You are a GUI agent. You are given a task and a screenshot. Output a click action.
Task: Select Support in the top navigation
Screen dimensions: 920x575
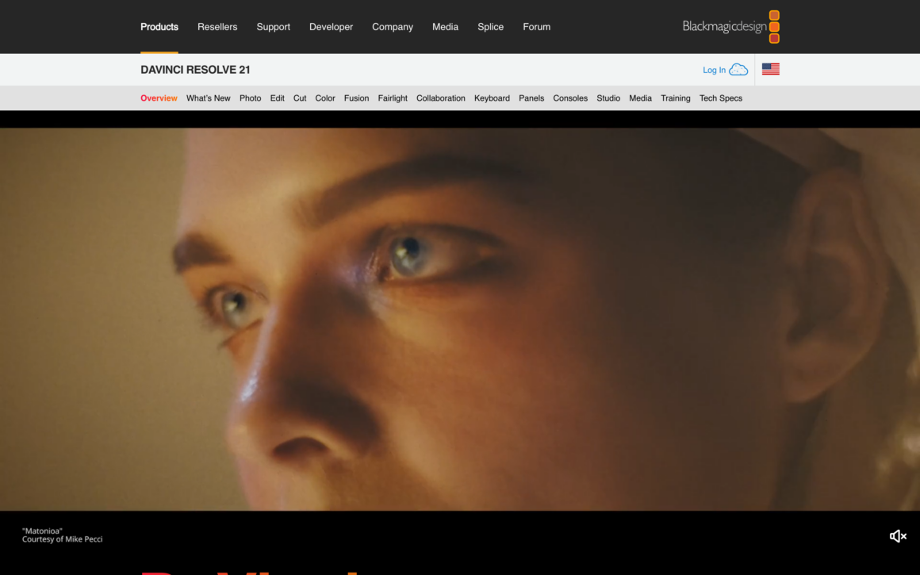(x=273, y=26)
